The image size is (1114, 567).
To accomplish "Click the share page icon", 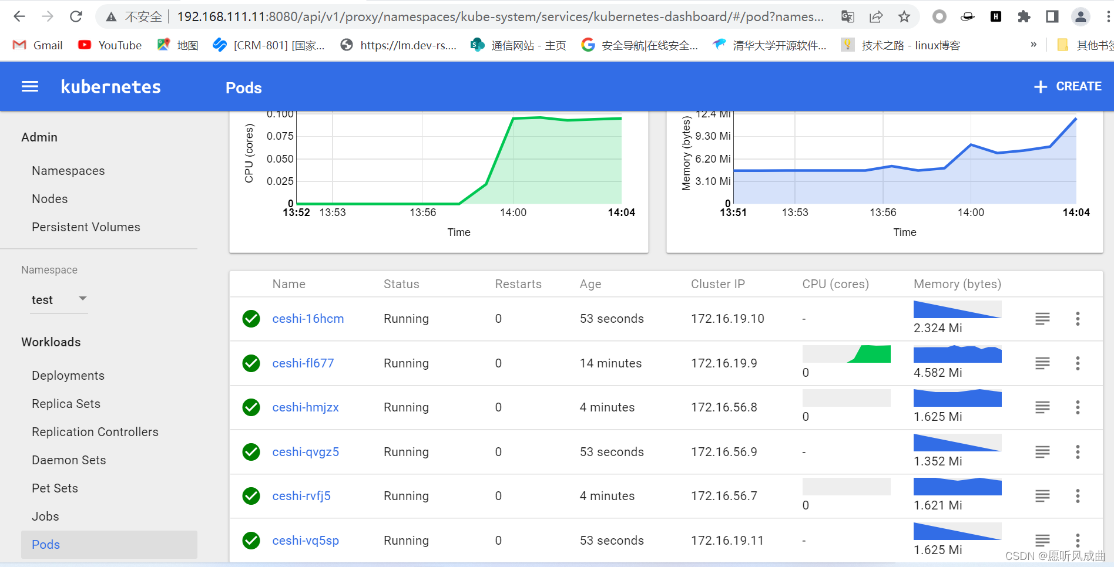I will [876, 16].
